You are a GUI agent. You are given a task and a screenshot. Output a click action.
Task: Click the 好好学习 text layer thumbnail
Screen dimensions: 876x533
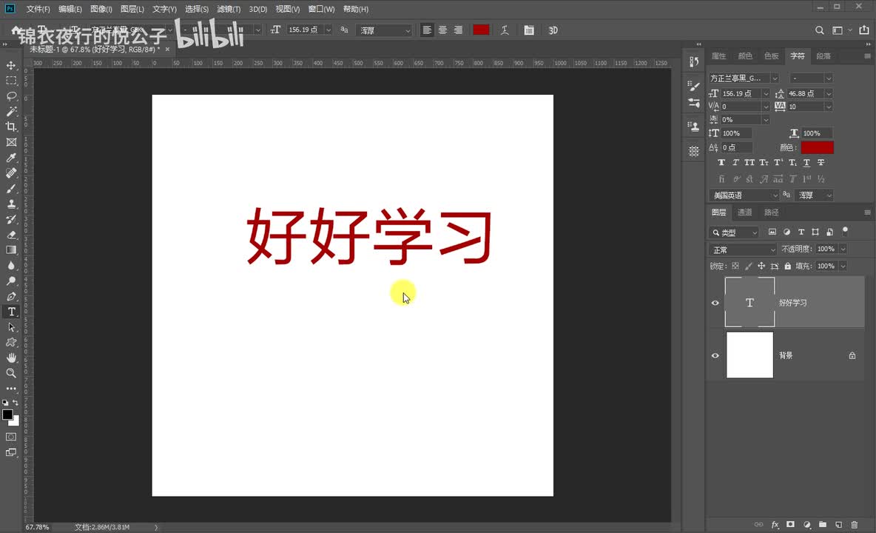(x=749, y=302)
